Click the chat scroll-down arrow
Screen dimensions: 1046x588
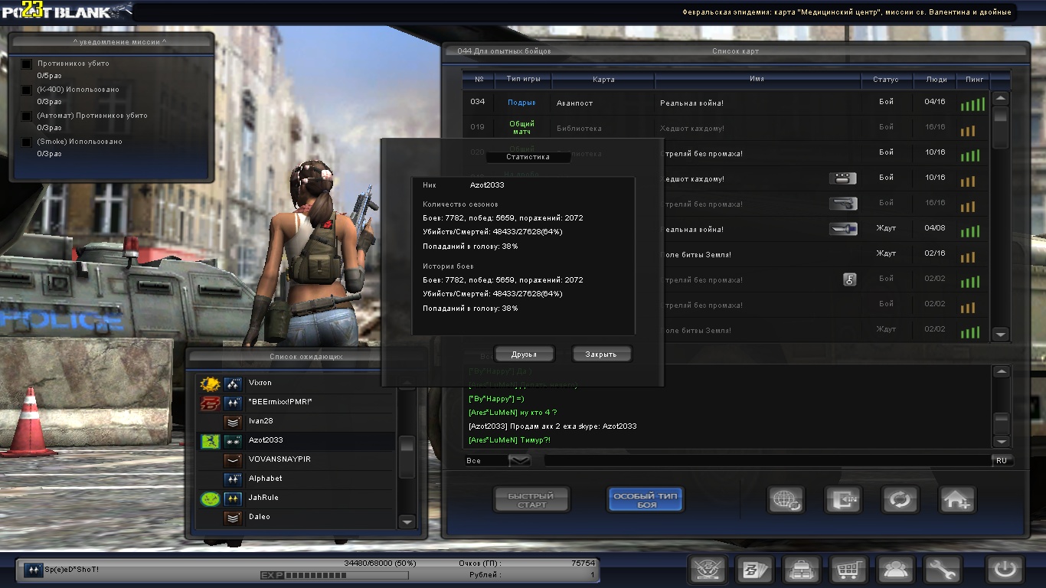pos(1001,441)
